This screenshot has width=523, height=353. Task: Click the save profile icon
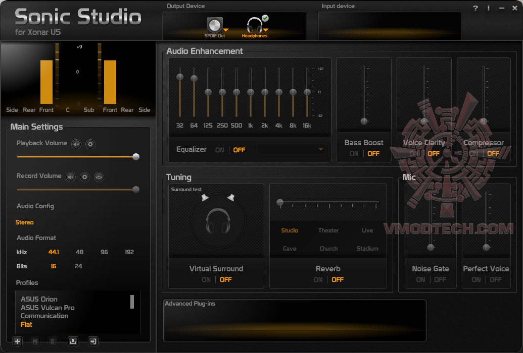point(35,341)
